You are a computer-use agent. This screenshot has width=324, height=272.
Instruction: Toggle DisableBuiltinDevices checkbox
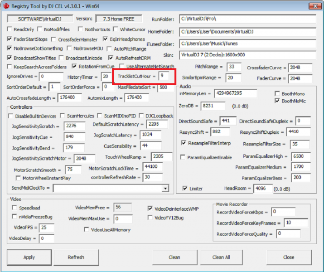[11, 116]
